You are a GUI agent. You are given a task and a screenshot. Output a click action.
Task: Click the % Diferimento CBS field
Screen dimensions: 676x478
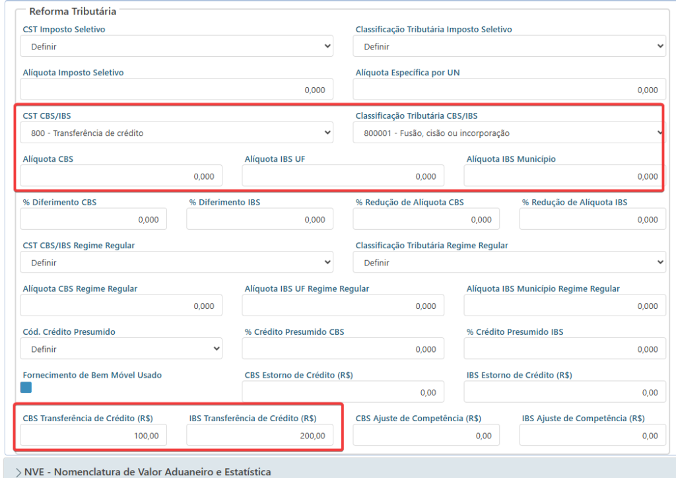click(x=93, y=219)
